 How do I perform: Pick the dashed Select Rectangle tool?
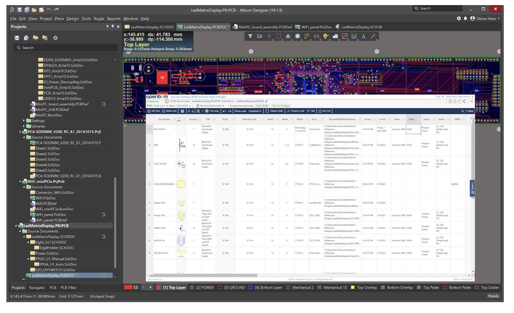[279, 36]
